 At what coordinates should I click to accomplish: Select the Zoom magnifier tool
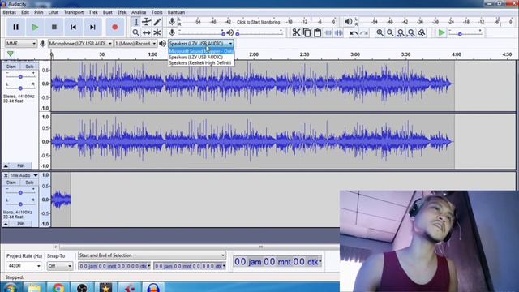[135, 32]
